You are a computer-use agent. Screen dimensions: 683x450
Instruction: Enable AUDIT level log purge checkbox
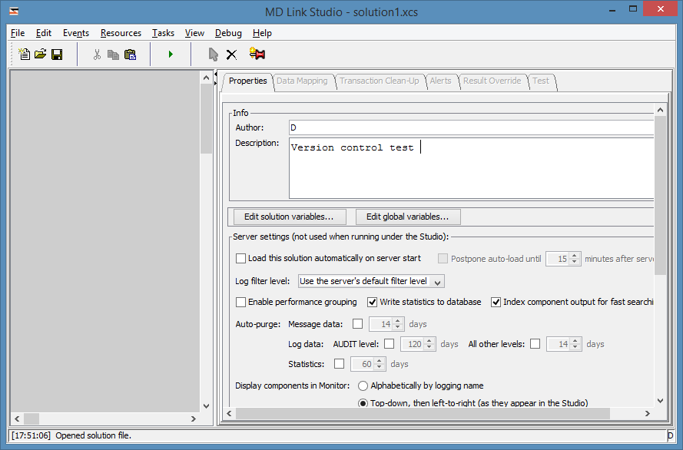tap(389, 344)
